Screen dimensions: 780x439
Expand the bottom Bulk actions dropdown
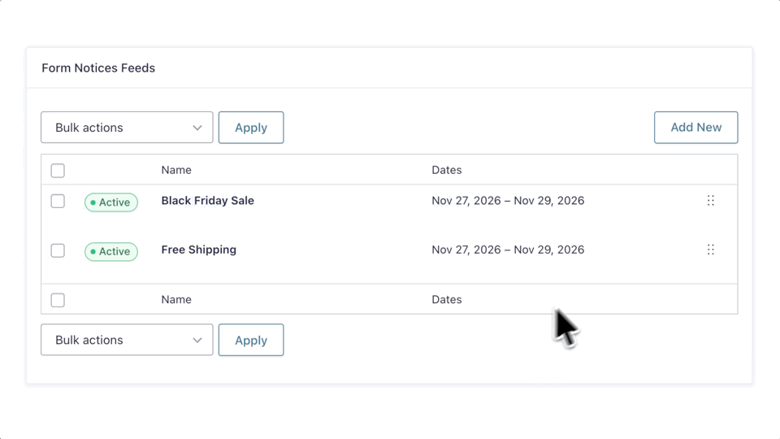127,340
